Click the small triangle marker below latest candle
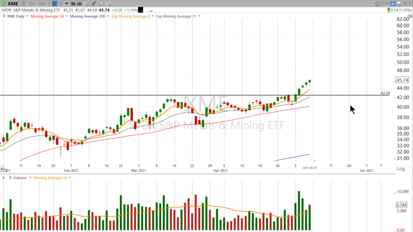 [x=315, y=161]
